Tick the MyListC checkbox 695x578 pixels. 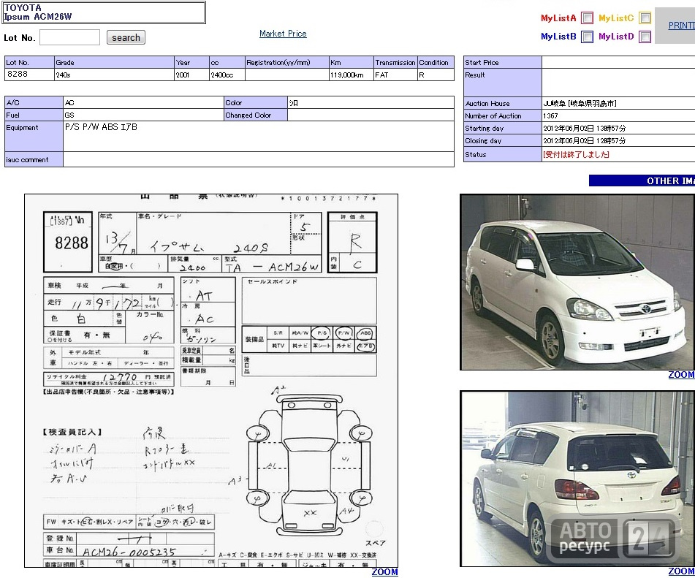coord(645,18)
